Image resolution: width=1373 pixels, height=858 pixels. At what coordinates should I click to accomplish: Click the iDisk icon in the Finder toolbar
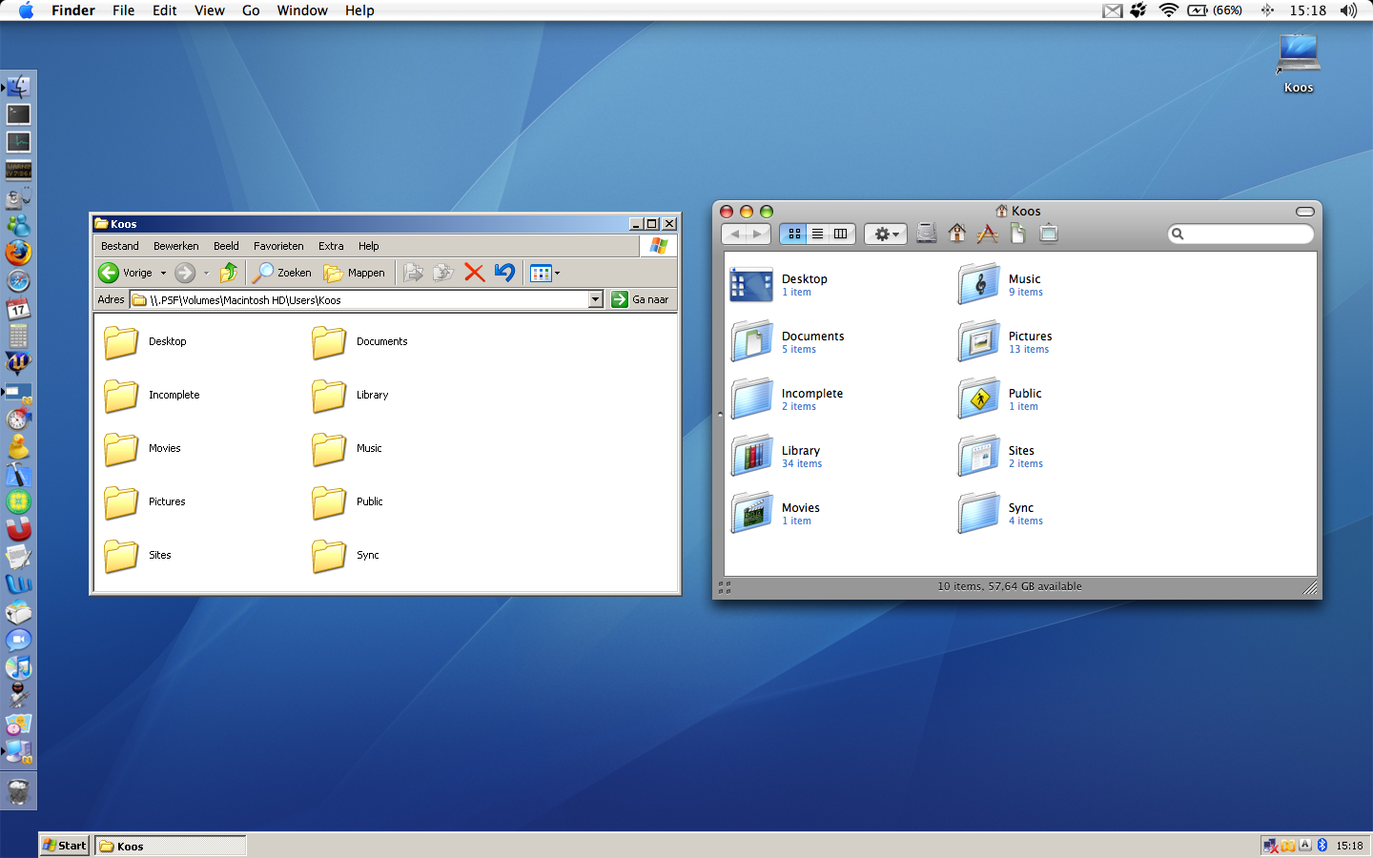tap(926, 233)
